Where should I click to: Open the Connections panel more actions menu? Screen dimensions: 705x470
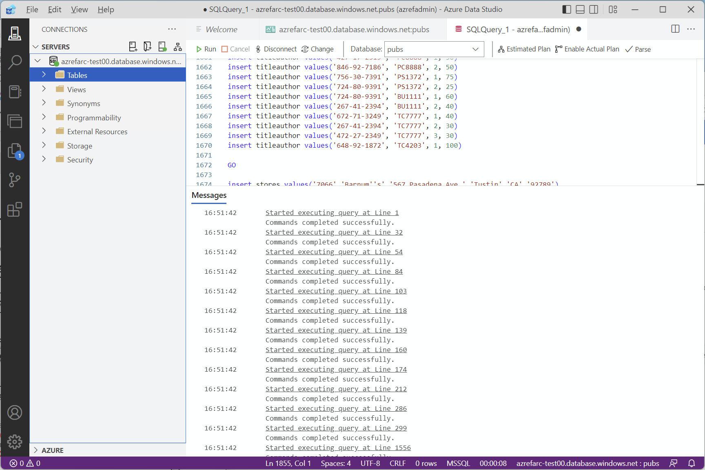(172, 29)
